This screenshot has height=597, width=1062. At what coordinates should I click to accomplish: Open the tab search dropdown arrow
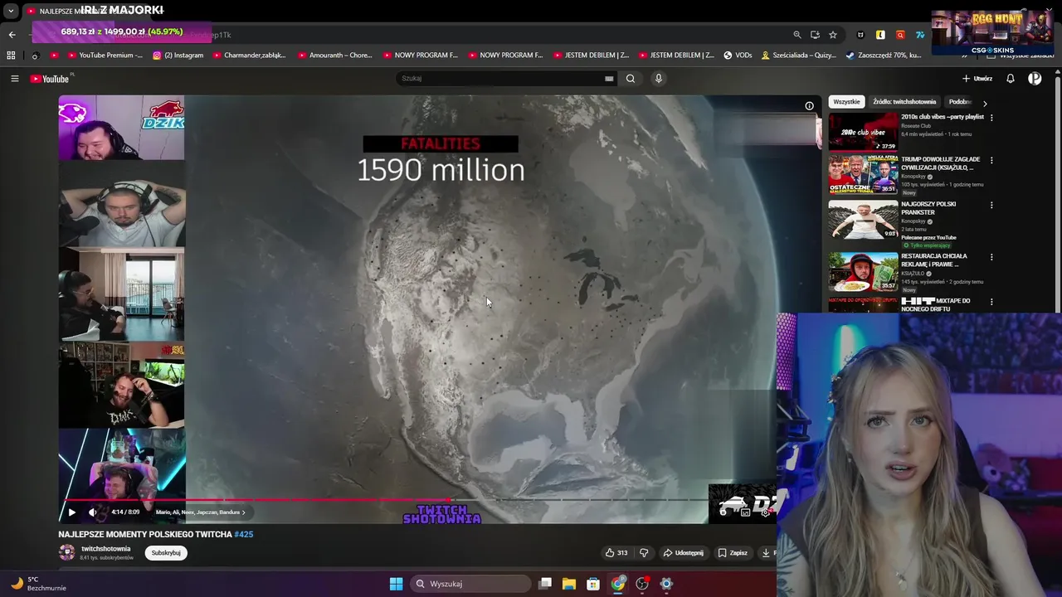point(11,11)
